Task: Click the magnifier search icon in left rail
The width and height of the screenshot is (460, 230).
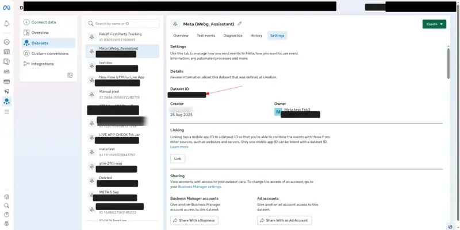Action: coord(6,206)
